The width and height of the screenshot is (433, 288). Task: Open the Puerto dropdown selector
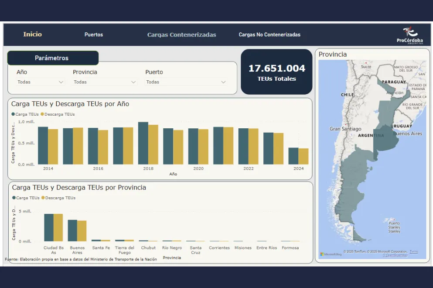[x=186, y=82]
